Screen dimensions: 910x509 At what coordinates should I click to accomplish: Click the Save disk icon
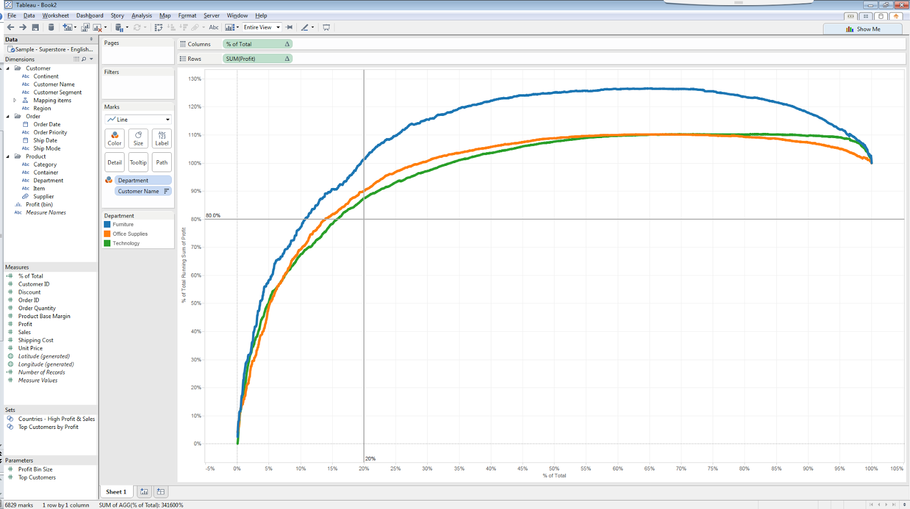[35, 27]
